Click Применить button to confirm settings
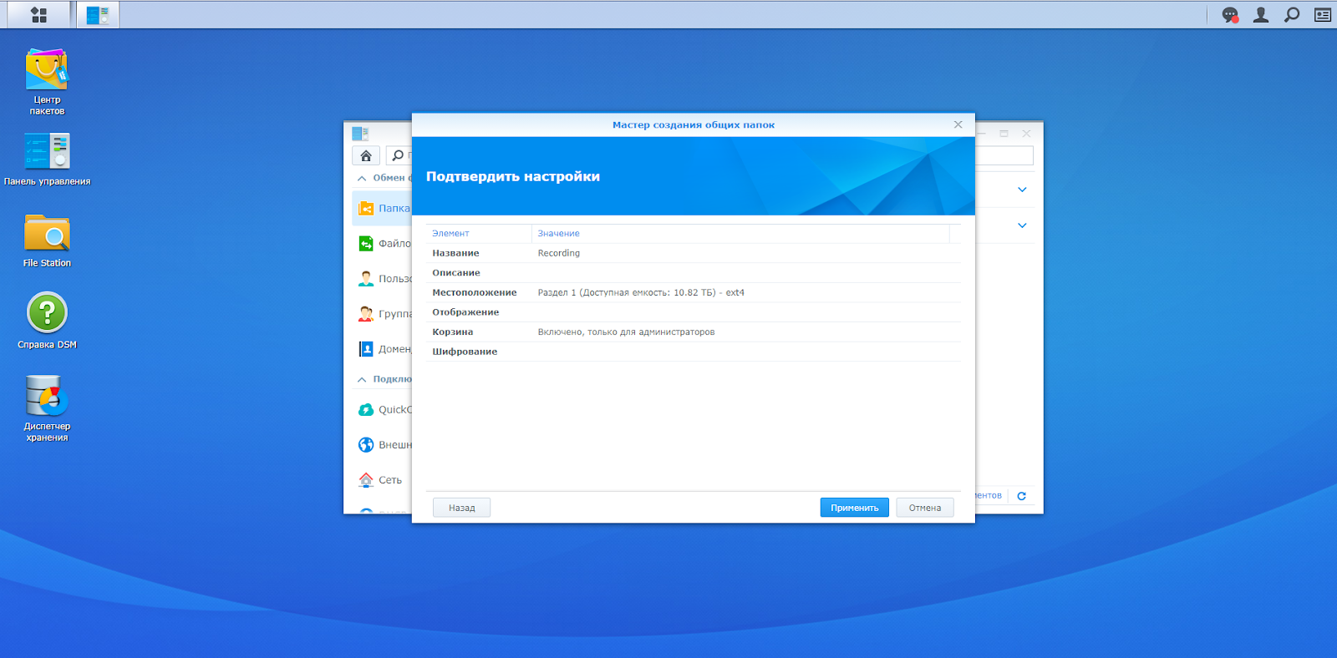The image size is (1337, 658). click(854, 508)
